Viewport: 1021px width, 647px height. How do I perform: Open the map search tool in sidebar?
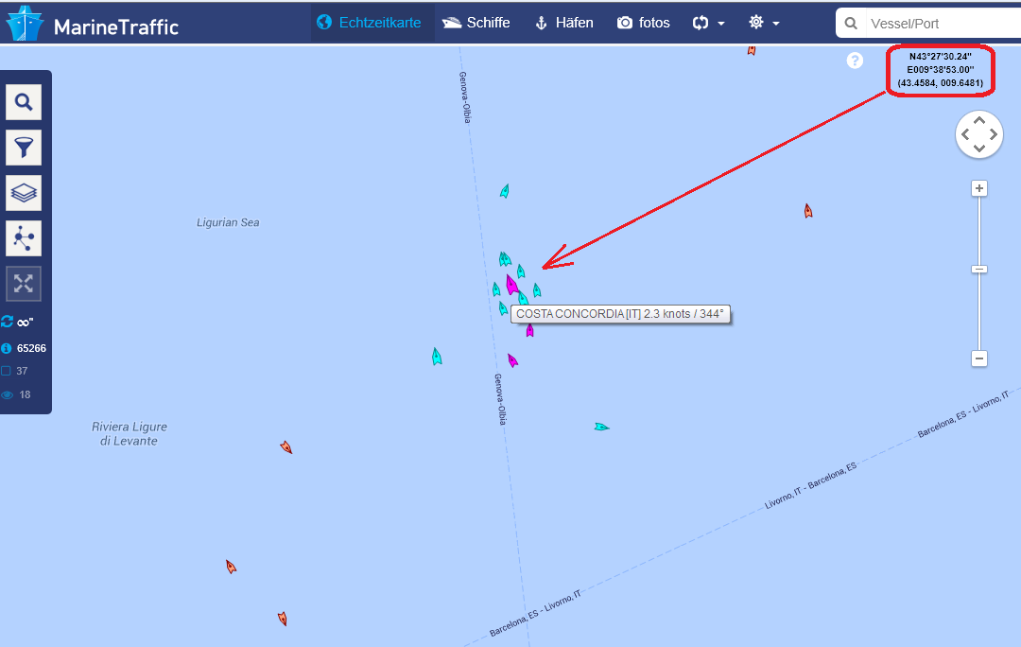(24, 102)
